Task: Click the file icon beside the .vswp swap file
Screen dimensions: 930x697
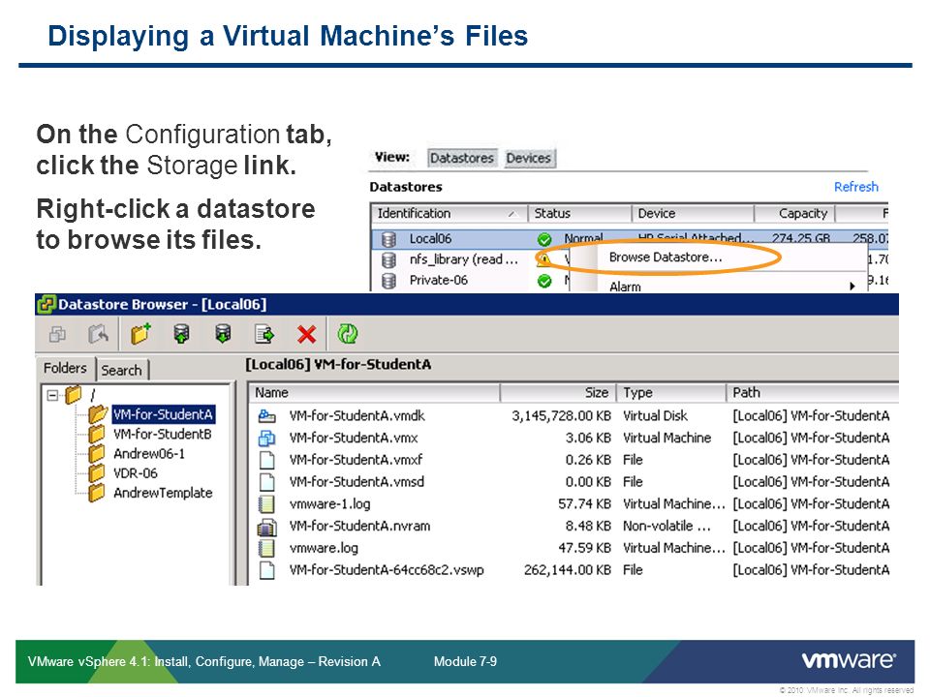Action: [267, 570]
